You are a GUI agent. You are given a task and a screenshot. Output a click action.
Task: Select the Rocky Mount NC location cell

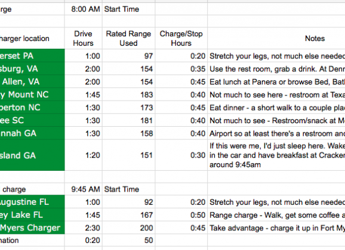32,95
